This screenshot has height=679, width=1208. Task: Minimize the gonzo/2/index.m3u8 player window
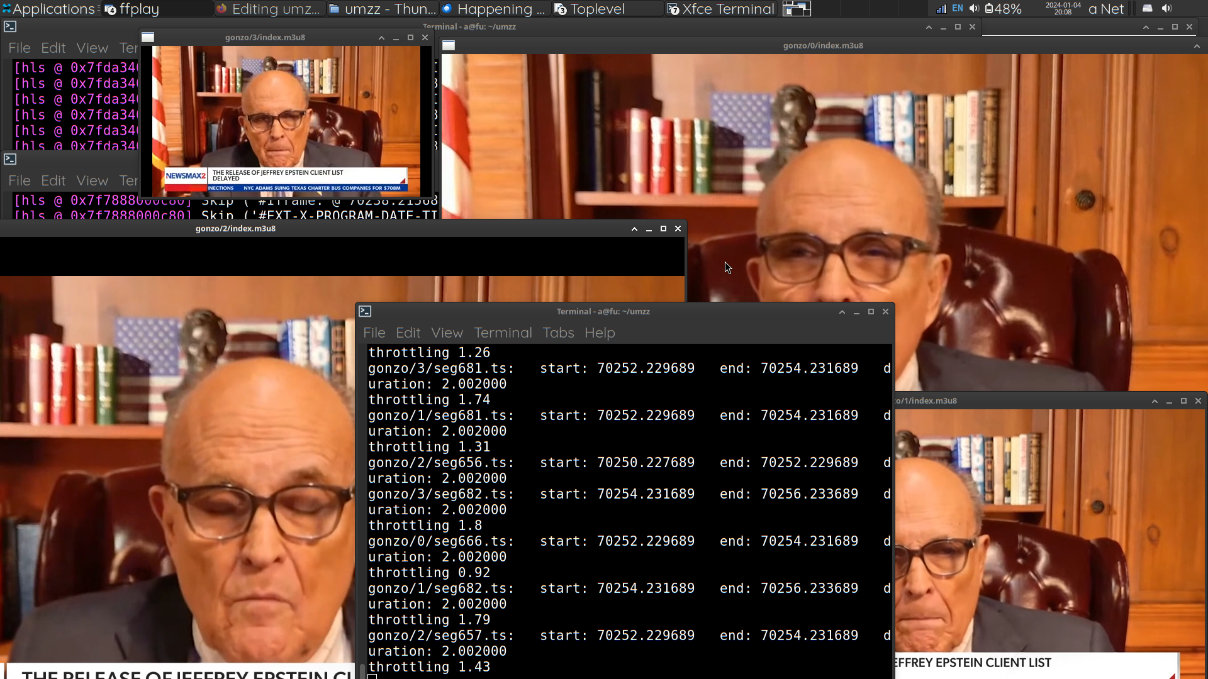tap(649, 229)
